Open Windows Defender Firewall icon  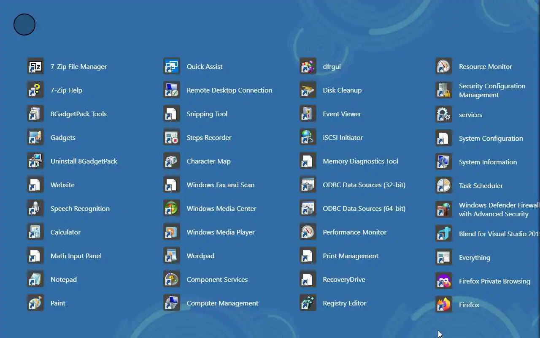444,210
